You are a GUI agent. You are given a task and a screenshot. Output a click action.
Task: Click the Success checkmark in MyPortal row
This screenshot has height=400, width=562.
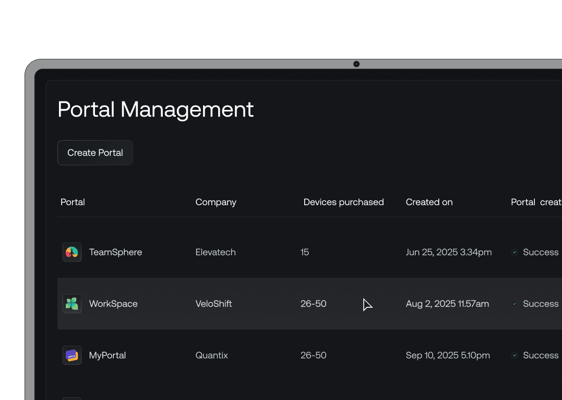(515, 355)
